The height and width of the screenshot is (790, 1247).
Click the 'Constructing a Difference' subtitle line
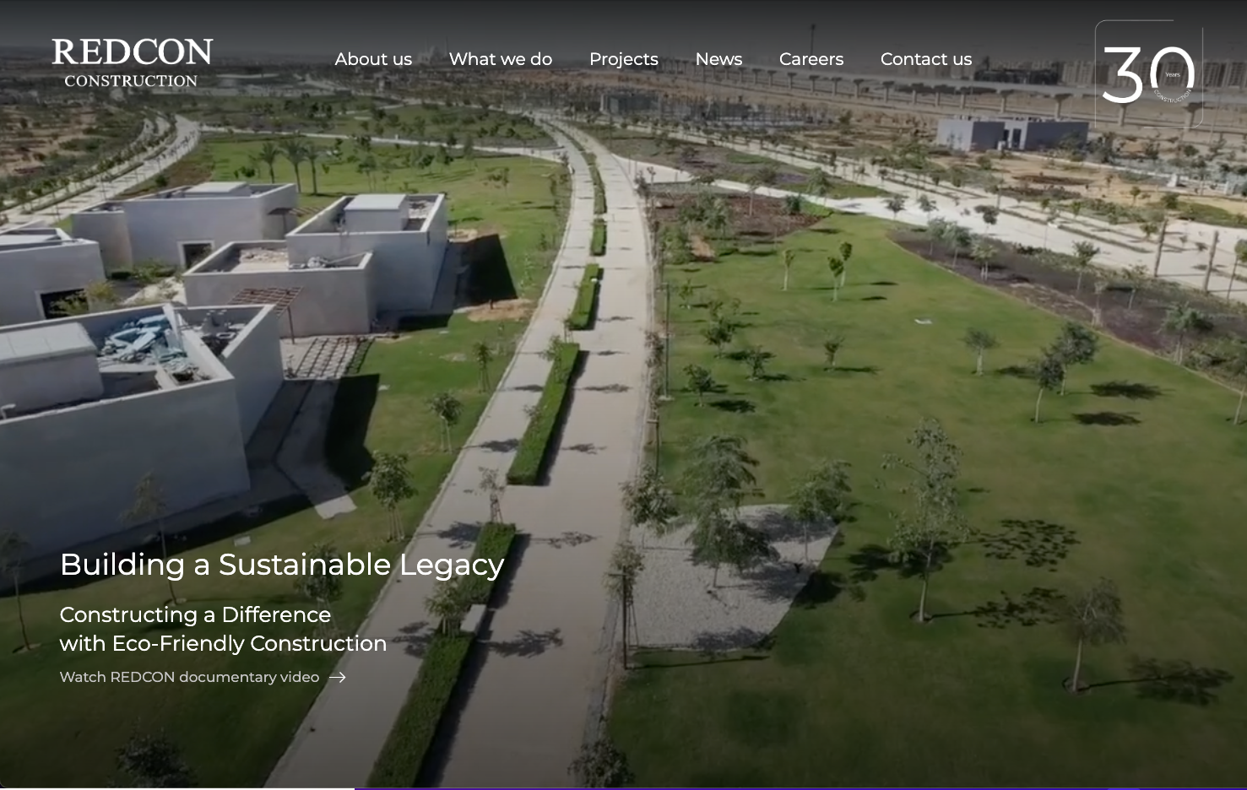click(x=195, y=614)
